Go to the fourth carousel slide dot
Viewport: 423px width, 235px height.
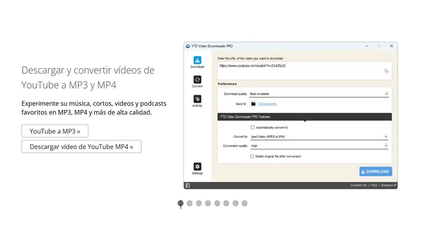tap(208, 203)
